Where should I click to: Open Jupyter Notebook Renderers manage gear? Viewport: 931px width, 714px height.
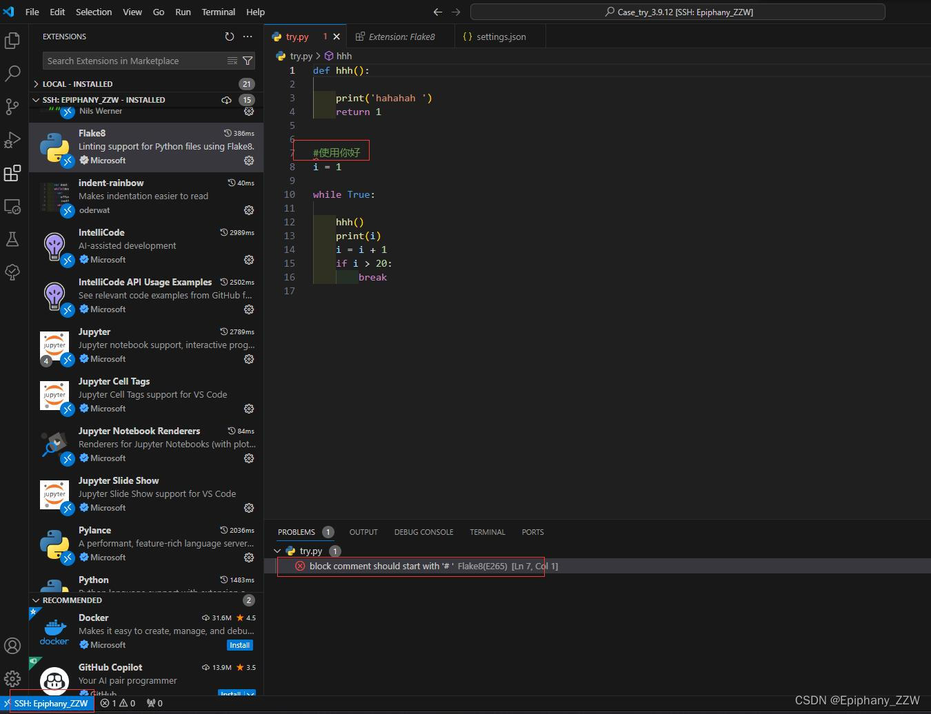click(x=249, y=458)
